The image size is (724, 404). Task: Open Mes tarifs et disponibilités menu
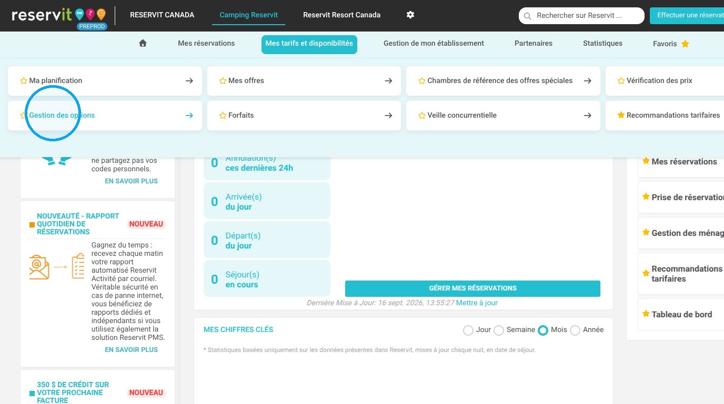point(309,44)
